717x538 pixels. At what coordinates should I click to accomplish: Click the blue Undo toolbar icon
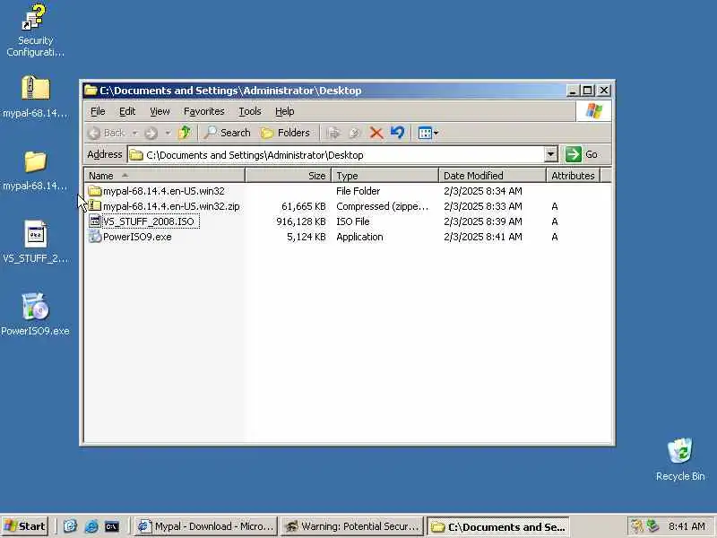397,133
